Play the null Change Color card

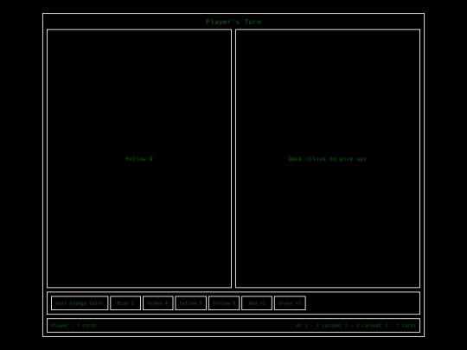tap(80, 303)
